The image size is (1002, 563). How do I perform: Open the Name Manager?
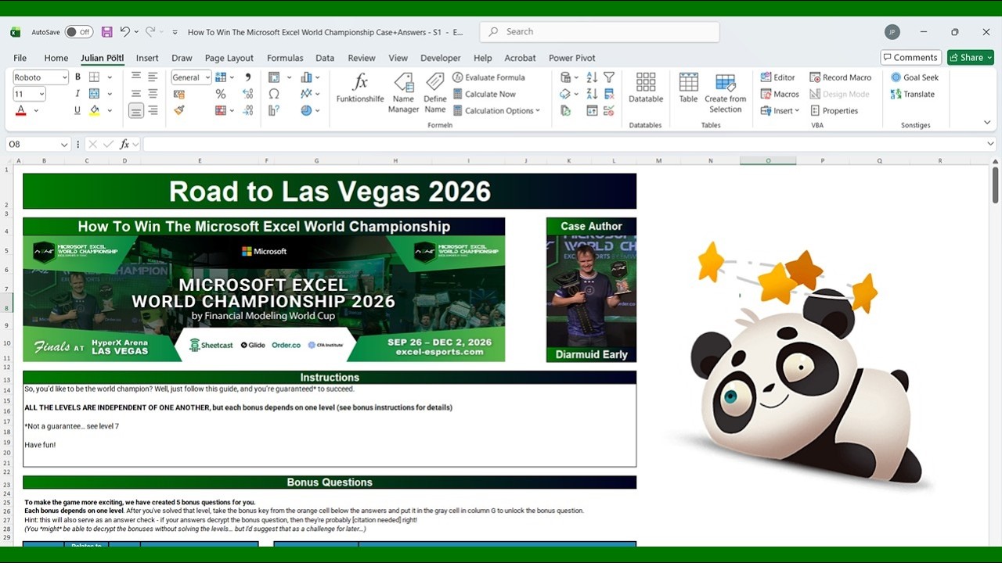[x=403, y=92]
